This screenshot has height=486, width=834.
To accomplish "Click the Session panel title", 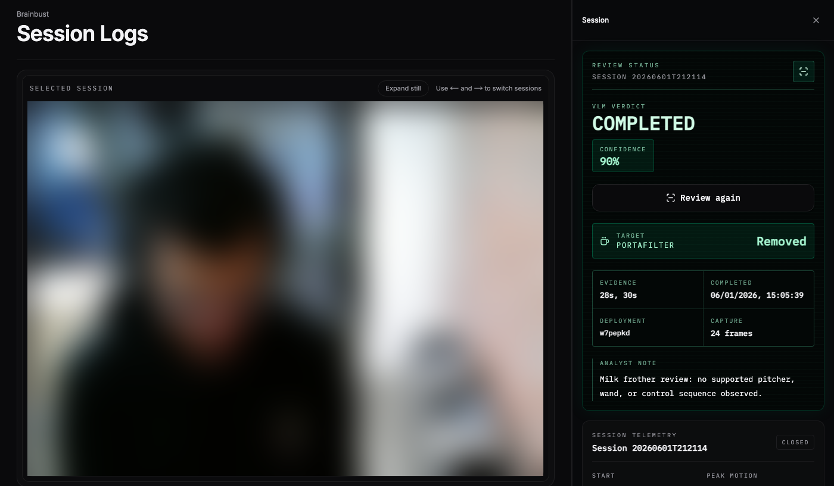I will 595,20.
